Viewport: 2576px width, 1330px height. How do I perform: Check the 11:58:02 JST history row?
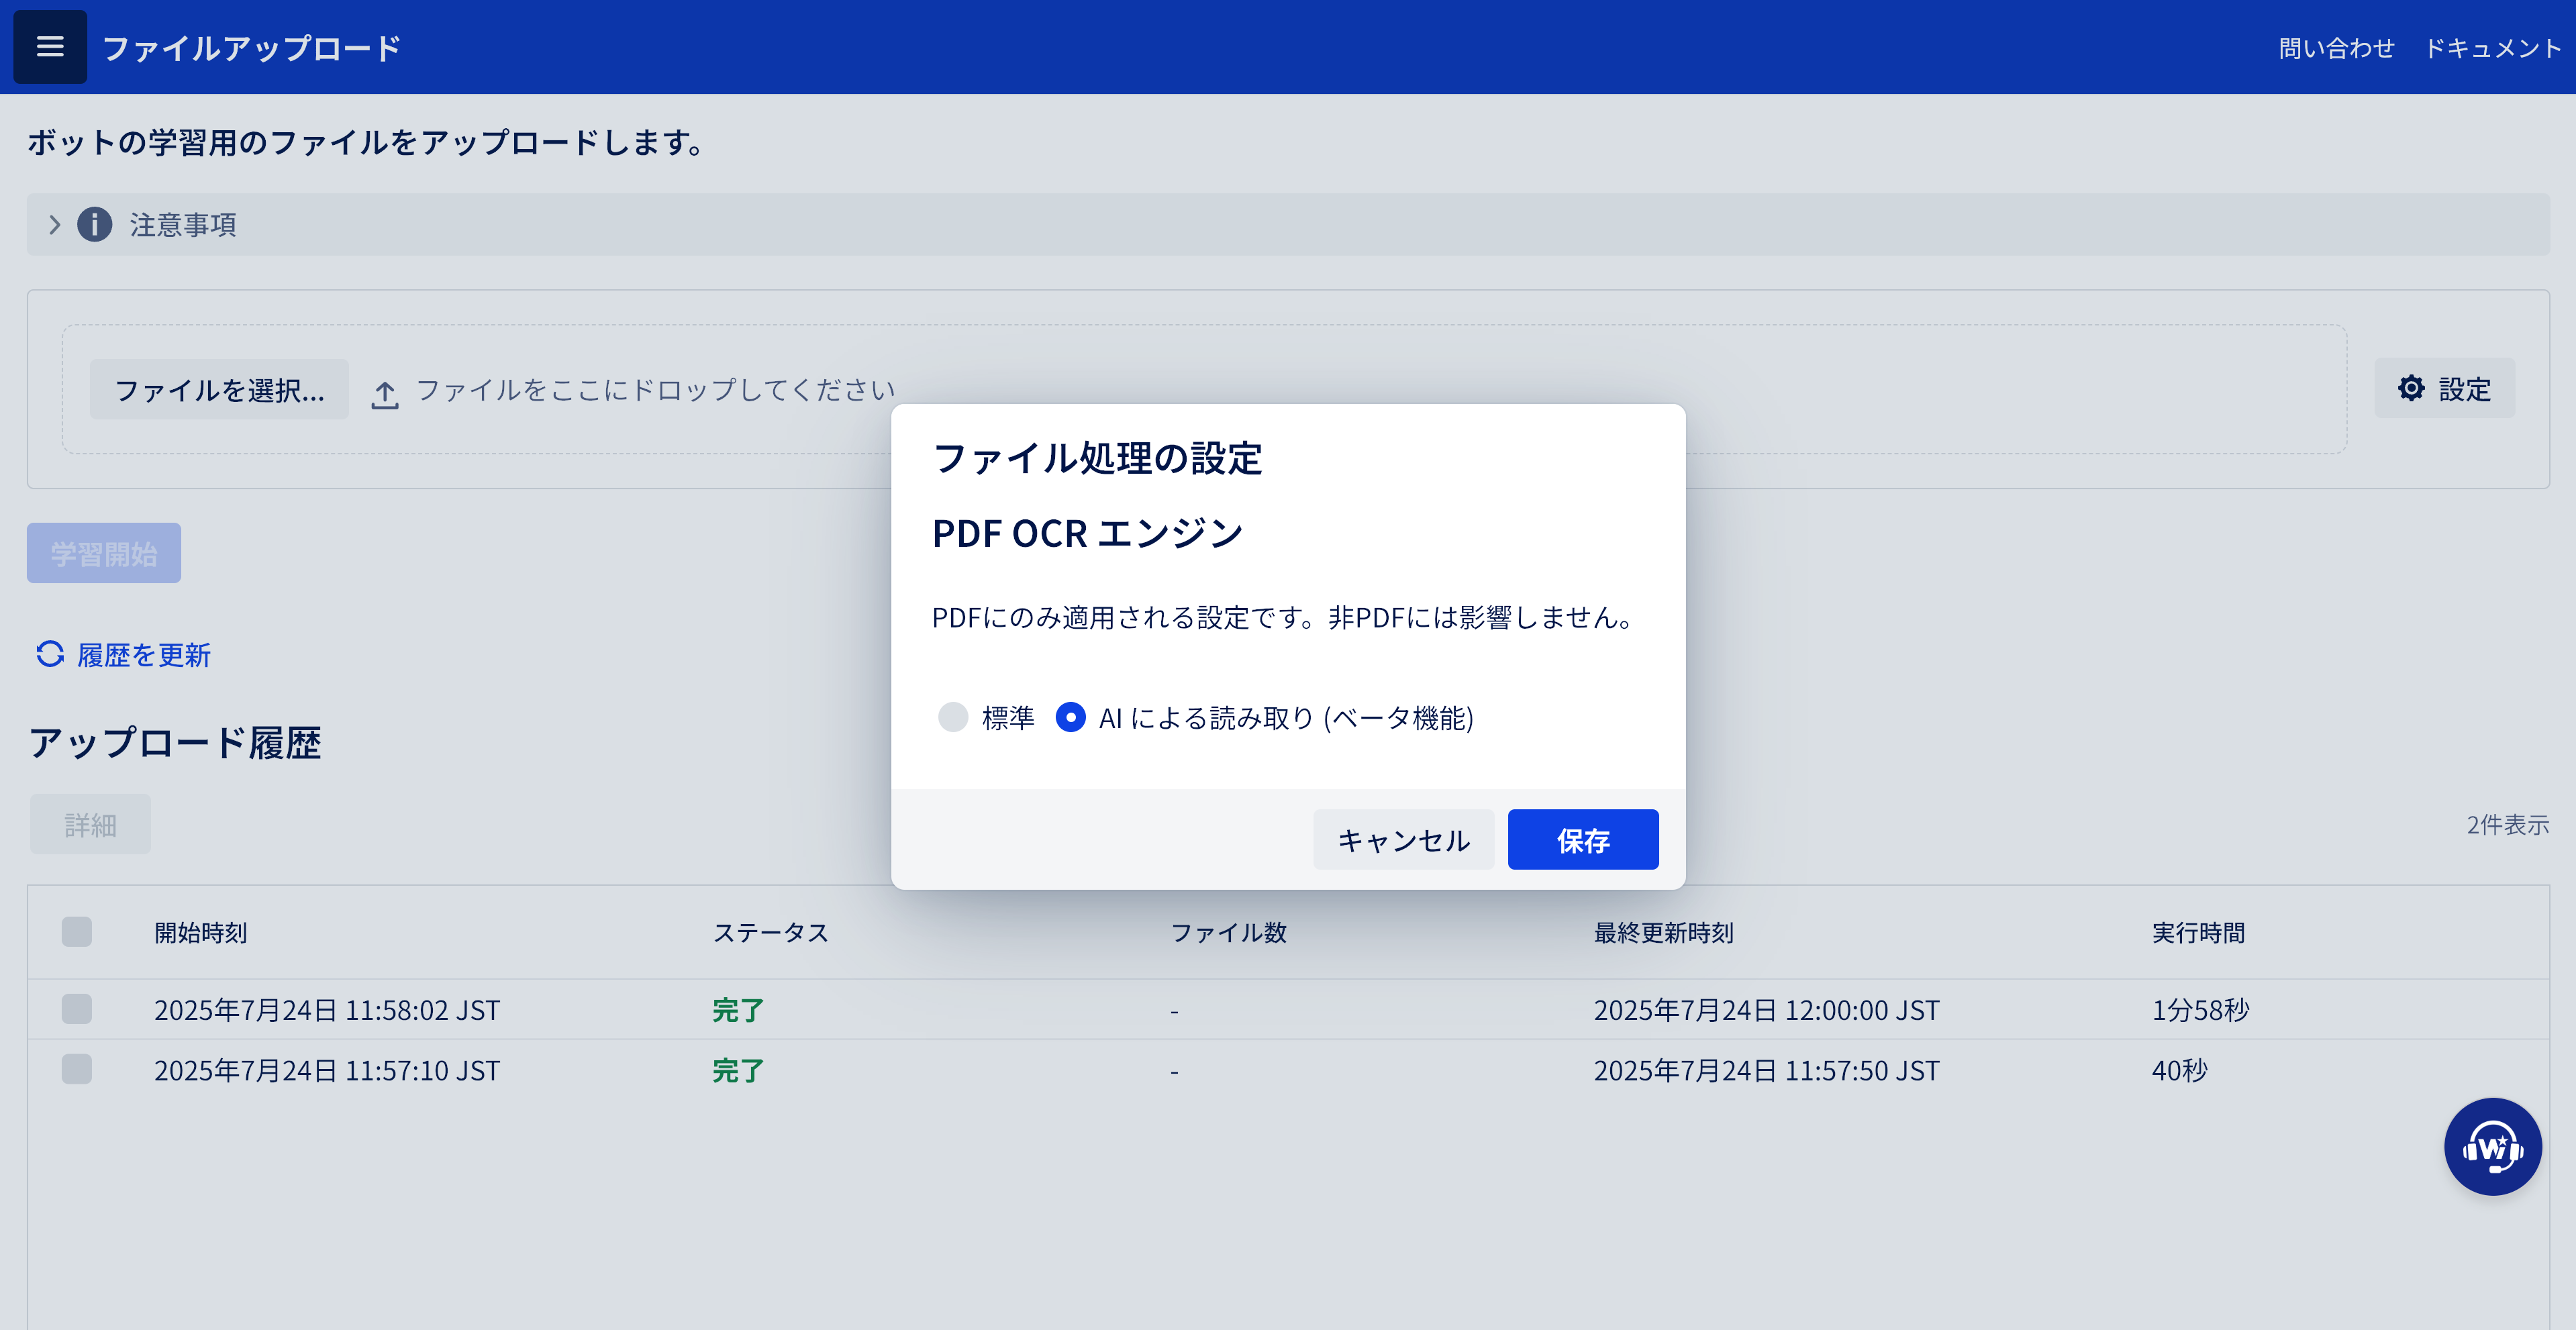point(77,1009)
